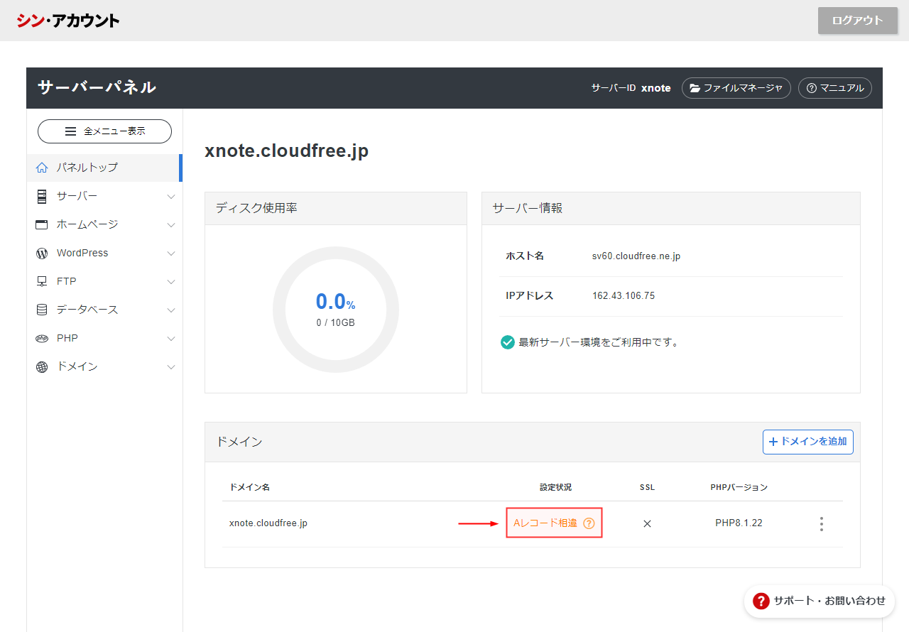Click the SSL X mark for xnote.cloudfree.jp
This screenshot has height=632, width=909.
coord(647,523)
